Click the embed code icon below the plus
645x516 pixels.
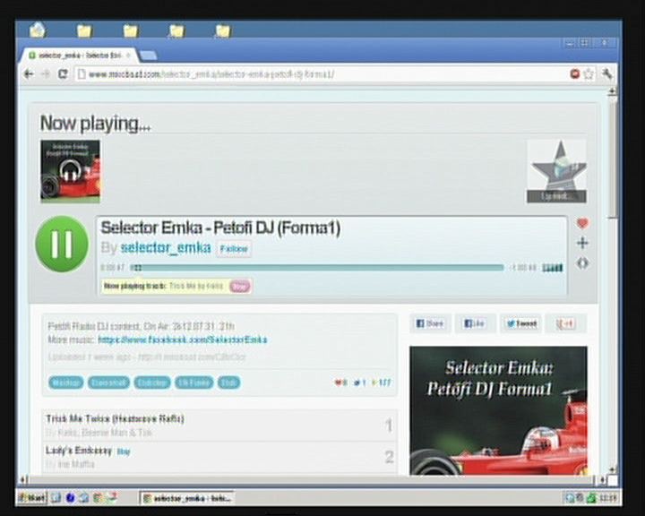click(x=582, y=263)
